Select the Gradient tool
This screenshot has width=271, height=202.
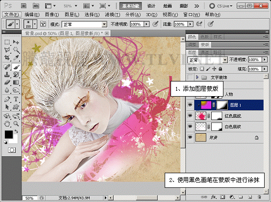[16, 82]
